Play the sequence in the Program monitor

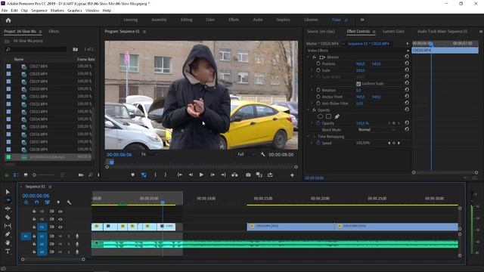tap(201, 175)
